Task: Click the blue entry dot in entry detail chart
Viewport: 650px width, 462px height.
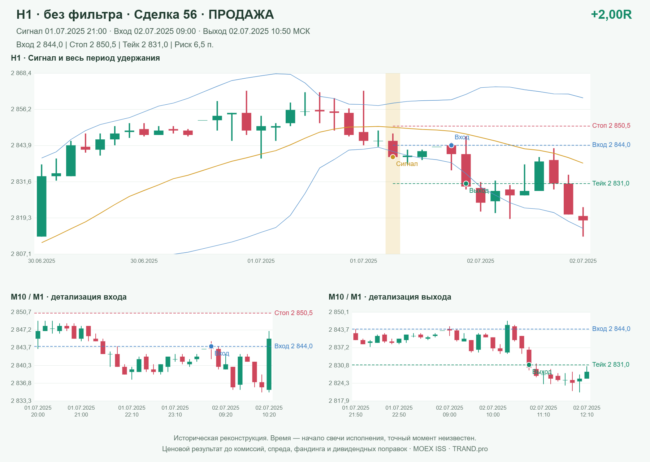Action: point(211,346)
